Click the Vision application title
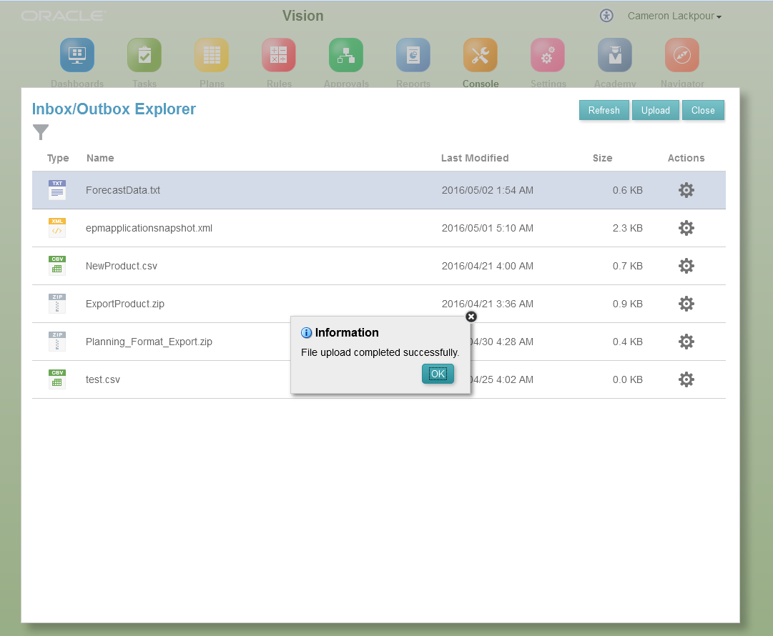The width and height of the screenshot is (773, 636). [302, 16]
